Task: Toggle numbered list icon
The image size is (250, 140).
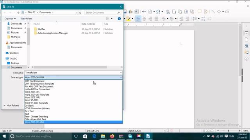Action: tap(172, 19)
